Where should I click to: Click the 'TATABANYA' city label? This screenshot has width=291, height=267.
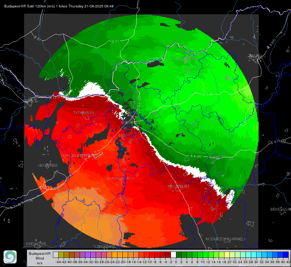click(x=84, y=112)
